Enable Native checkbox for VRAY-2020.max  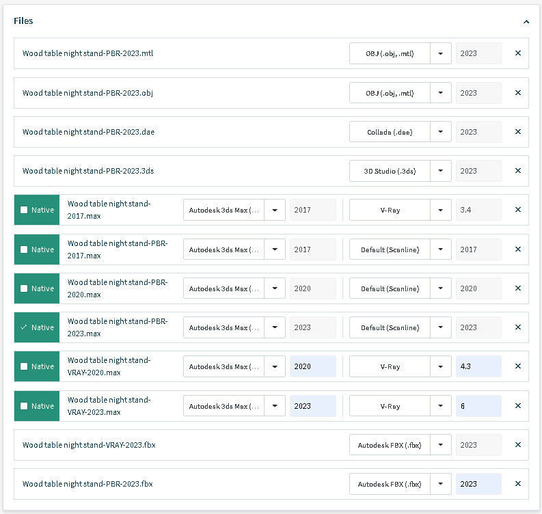coord(24,366)
